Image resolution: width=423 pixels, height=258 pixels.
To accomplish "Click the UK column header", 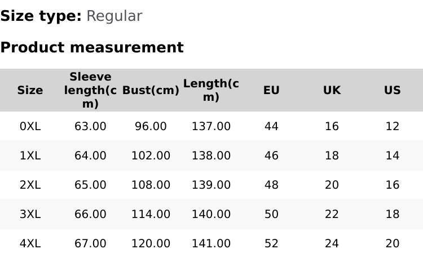I will 332,90.
